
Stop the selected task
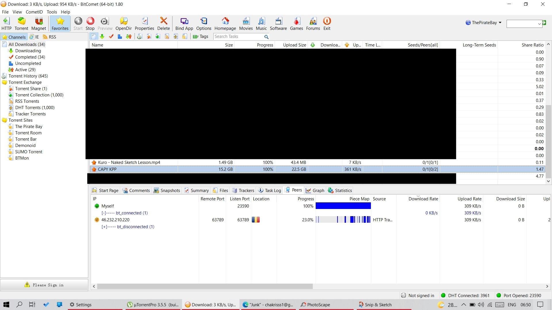pyautogui.click(x=90, y=24)
